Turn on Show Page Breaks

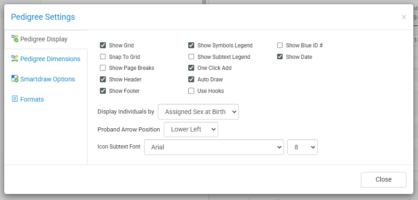tap(103, 68)
